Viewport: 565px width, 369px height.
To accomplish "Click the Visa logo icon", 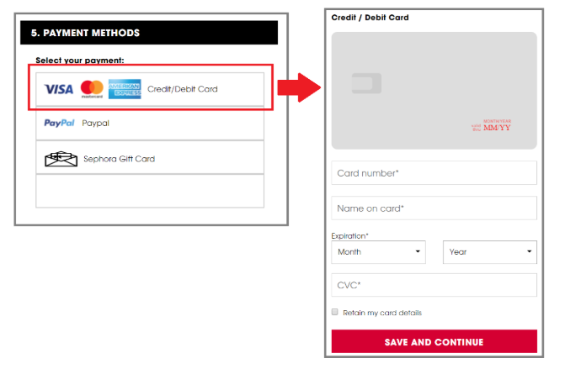I will 58,89.
